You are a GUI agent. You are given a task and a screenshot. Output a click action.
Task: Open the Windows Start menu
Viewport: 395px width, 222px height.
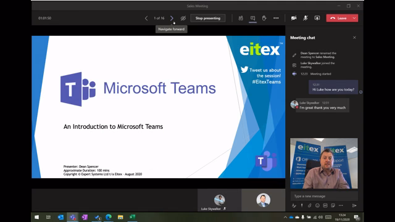(36, 217)
